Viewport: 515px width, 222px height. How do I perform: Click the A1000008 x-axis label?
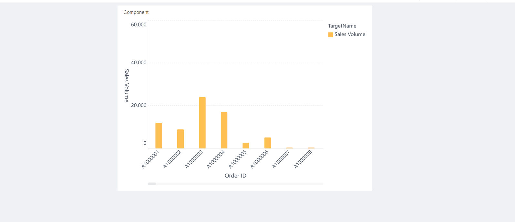(x=303, y=159)
